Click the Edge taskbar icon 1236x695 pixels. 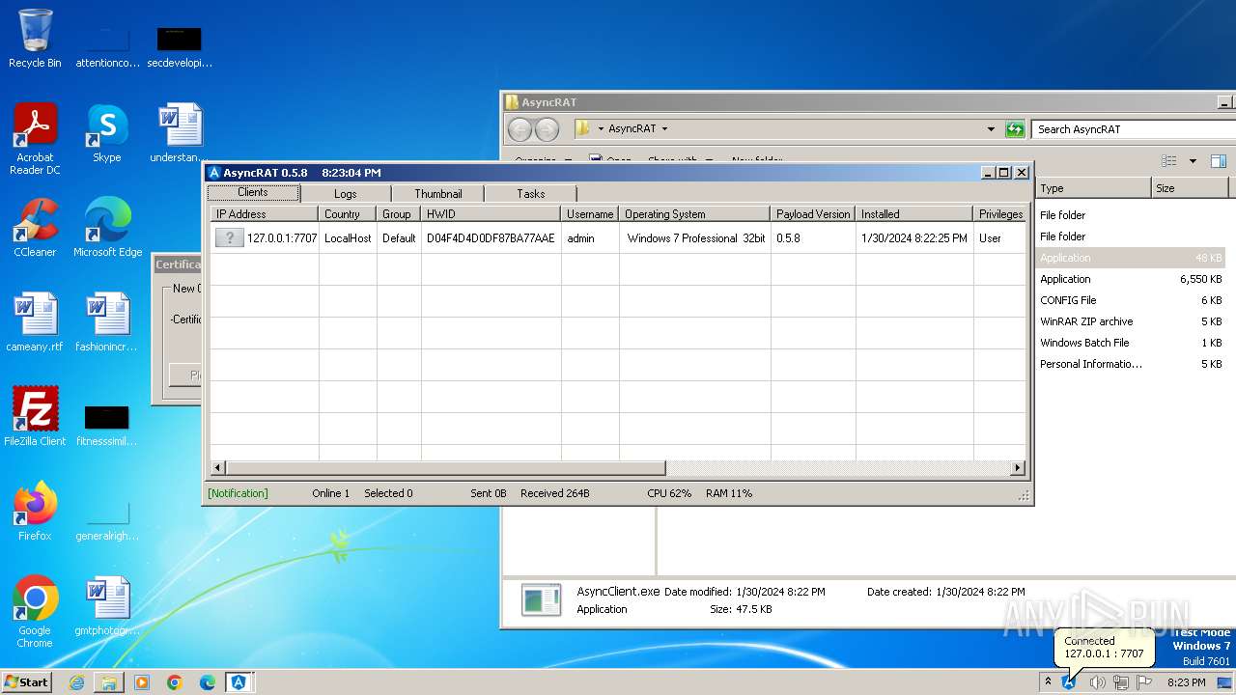coord(208,682)
